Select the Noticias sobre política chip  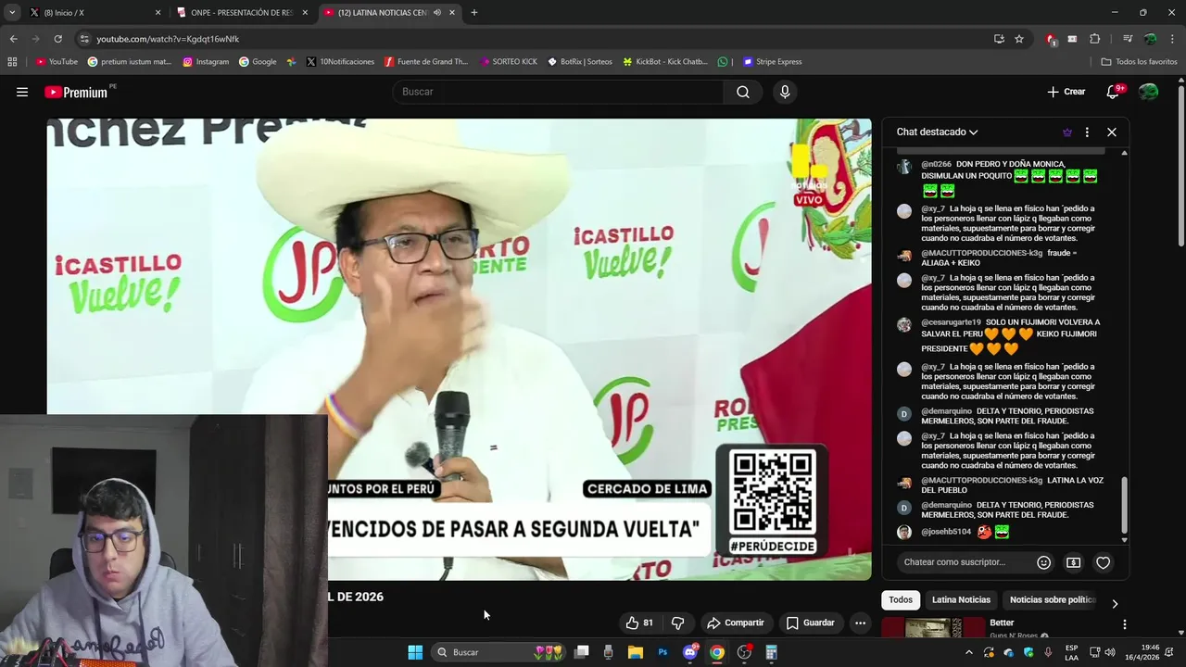[1052, 599]
